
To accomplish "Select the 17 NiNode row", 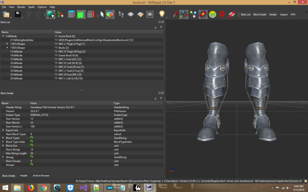I will coord(82,67).
